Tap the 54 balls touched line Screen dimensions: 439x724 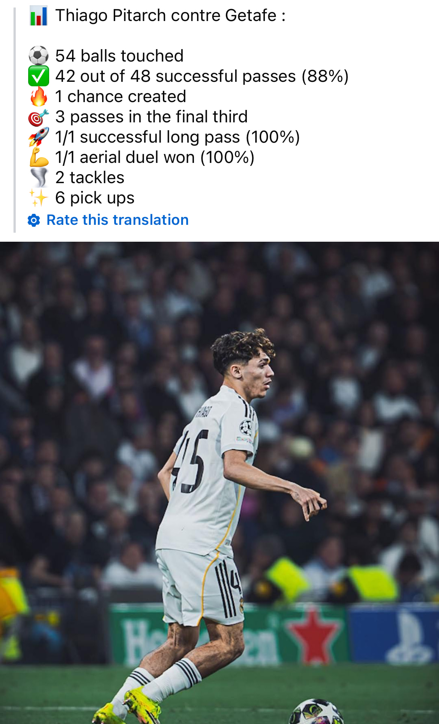[x=119, y=56]
